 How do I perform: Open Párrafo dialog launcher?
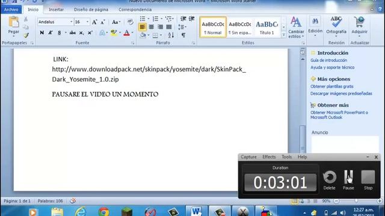[x=193, y=43]
